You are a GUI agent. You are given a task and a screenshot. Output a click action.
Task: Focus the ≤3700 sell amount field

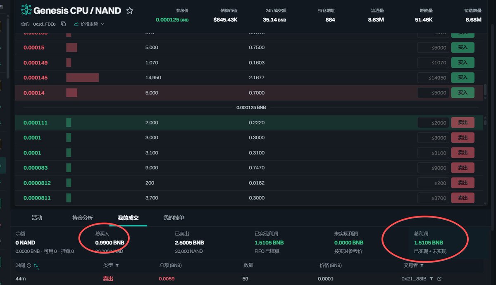(433, 198)
